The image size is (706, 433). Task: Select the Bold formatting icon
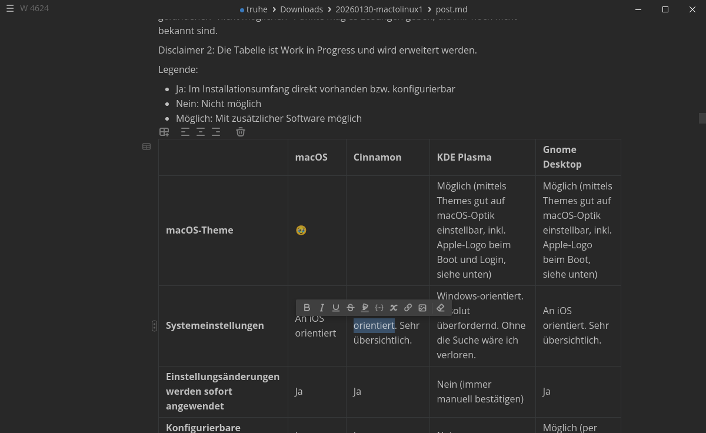click(x=307, y=308)
